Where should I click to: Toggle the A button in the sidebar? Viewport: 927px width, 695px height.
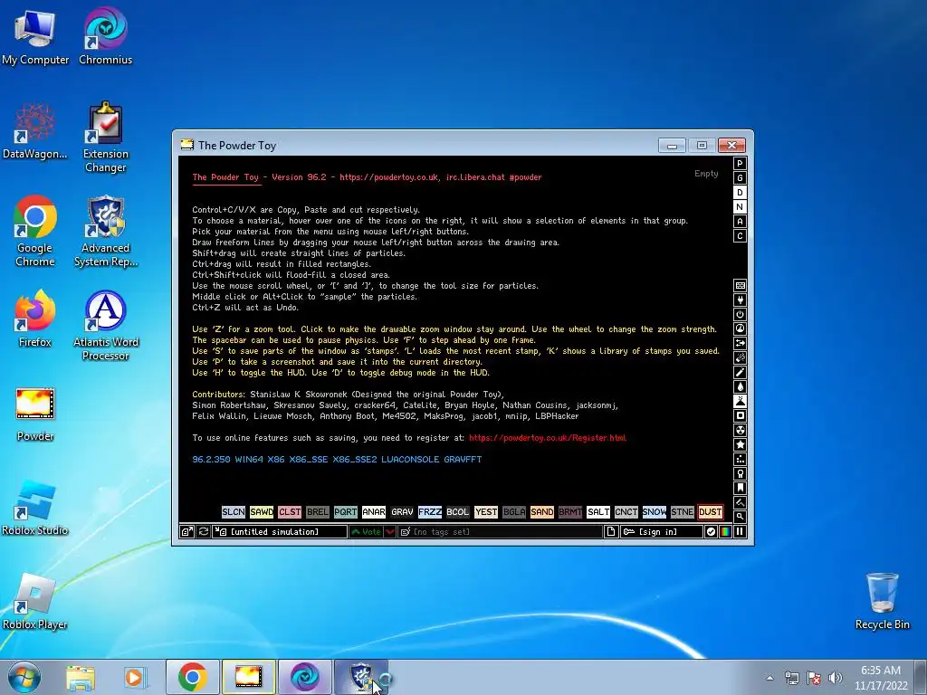click(740, 222)
